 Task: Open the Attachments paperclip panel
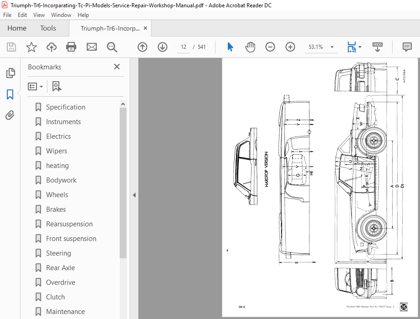10,115
